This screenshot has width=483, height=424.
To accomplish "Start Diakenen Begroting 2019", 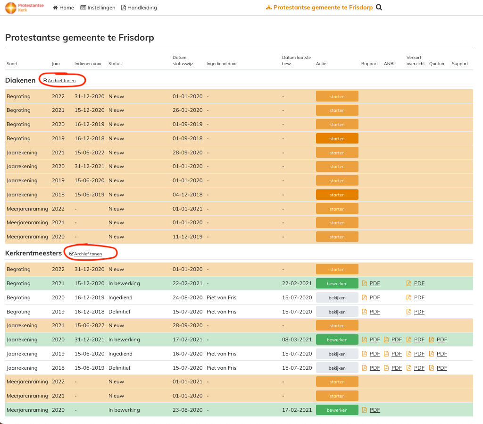I will [x=337, y=138].
